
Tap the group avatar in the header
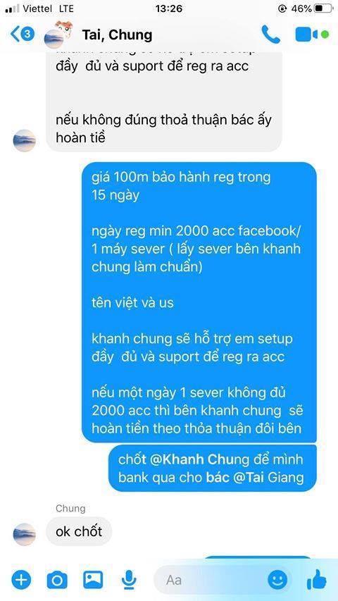pos(58,34)
